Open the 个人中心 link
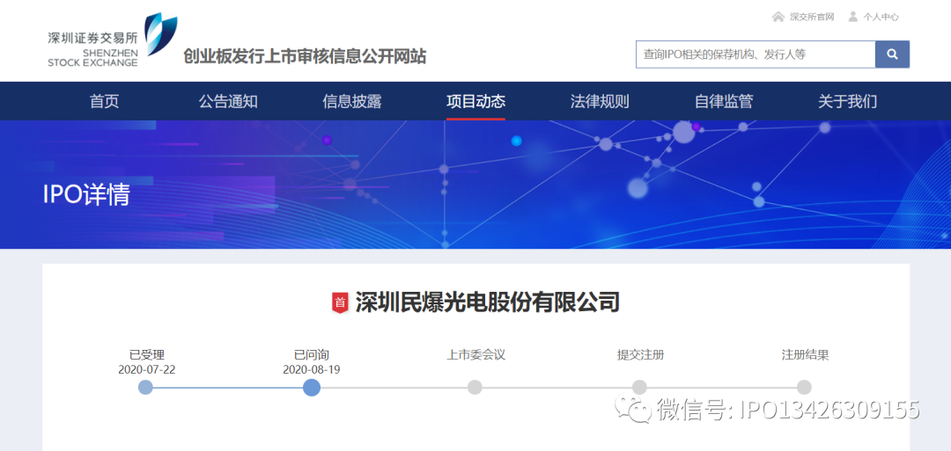Screen dimensions: 951x451 (881, 17)
